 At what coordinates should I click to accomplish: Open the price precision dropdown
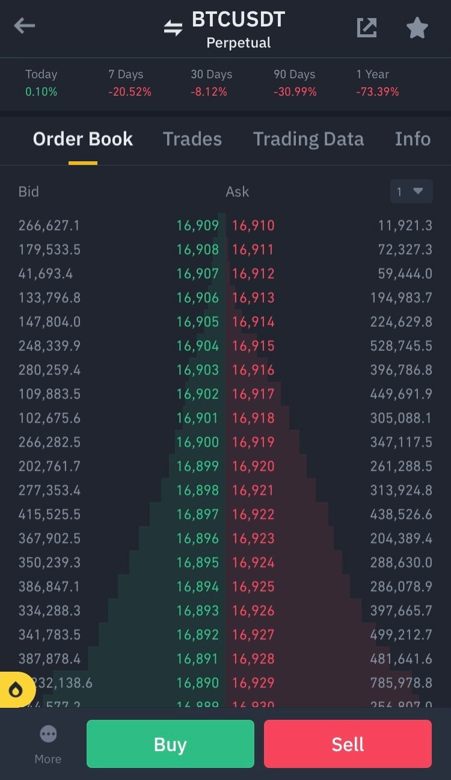point(411,191)
